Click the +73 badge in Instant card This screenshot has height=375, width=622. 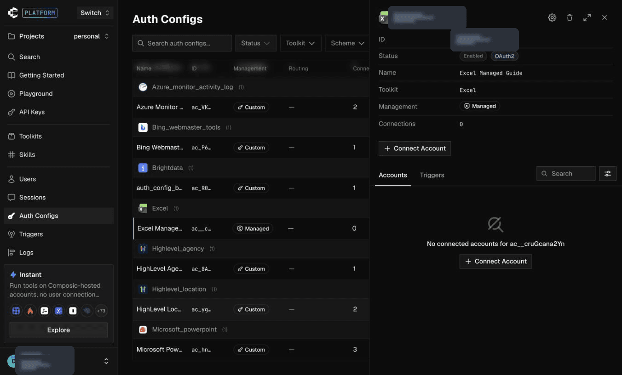[x=101, y=311]
